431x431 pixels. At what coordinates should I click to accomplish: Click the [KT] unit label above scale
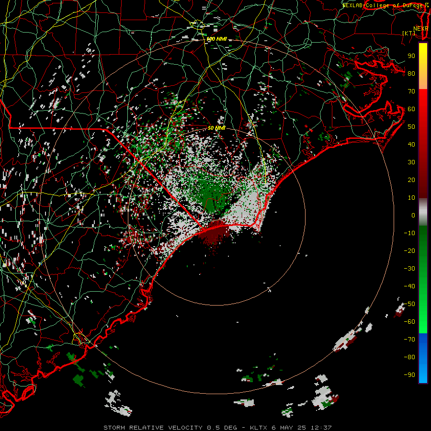409,33
